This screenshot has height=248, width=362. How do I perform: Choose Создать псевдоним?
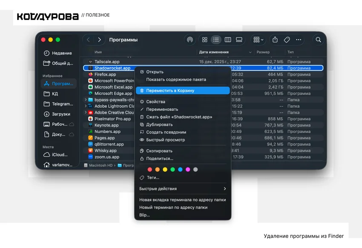[x=183, y=132]
